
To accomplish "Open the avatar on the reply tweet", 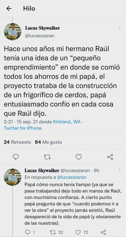I will click(13, 177).
